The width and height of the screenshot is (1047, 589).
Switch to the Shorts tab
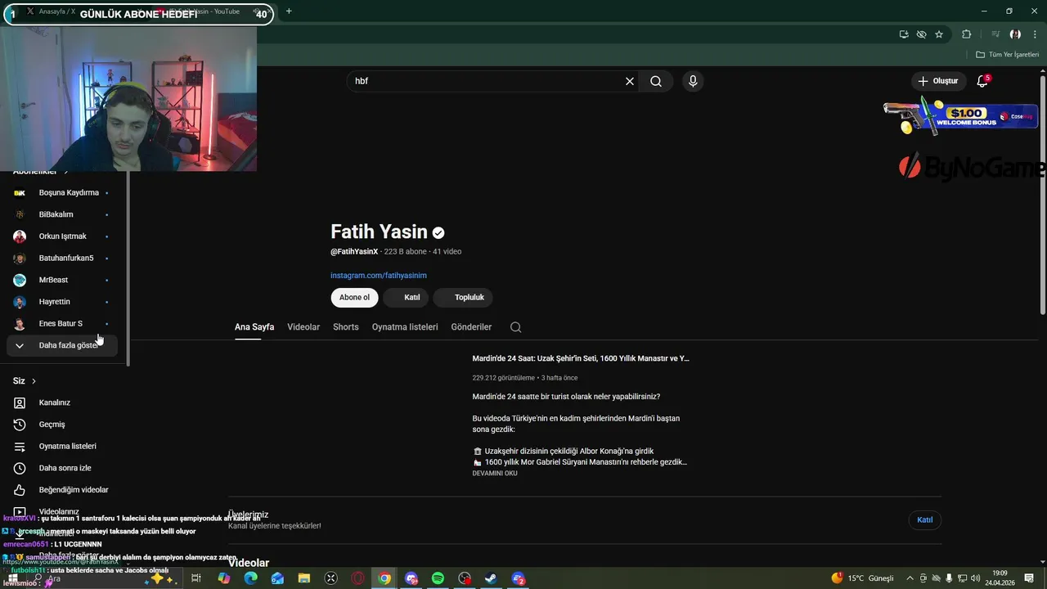(346, 327)
